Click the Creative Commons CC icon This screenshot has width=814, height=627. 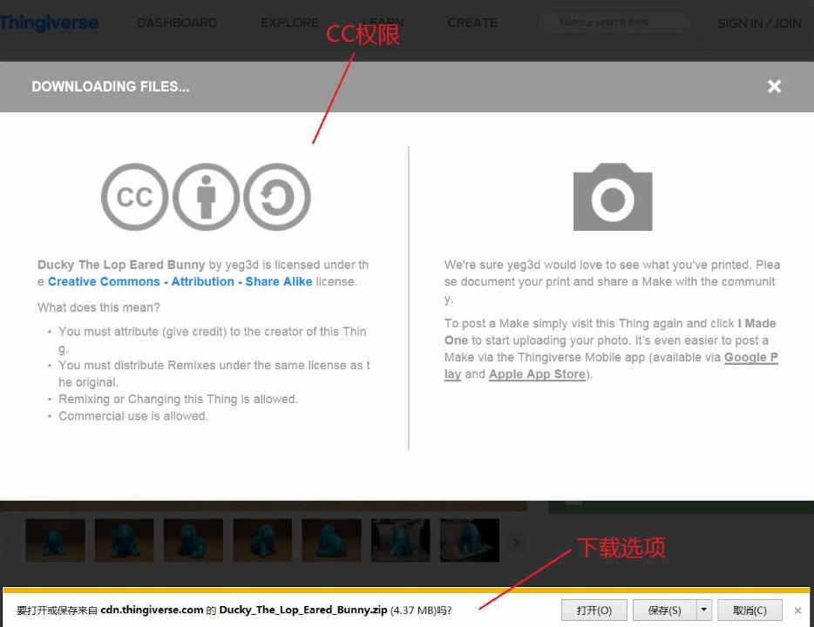pyautogui.click(x=134, y=197)
